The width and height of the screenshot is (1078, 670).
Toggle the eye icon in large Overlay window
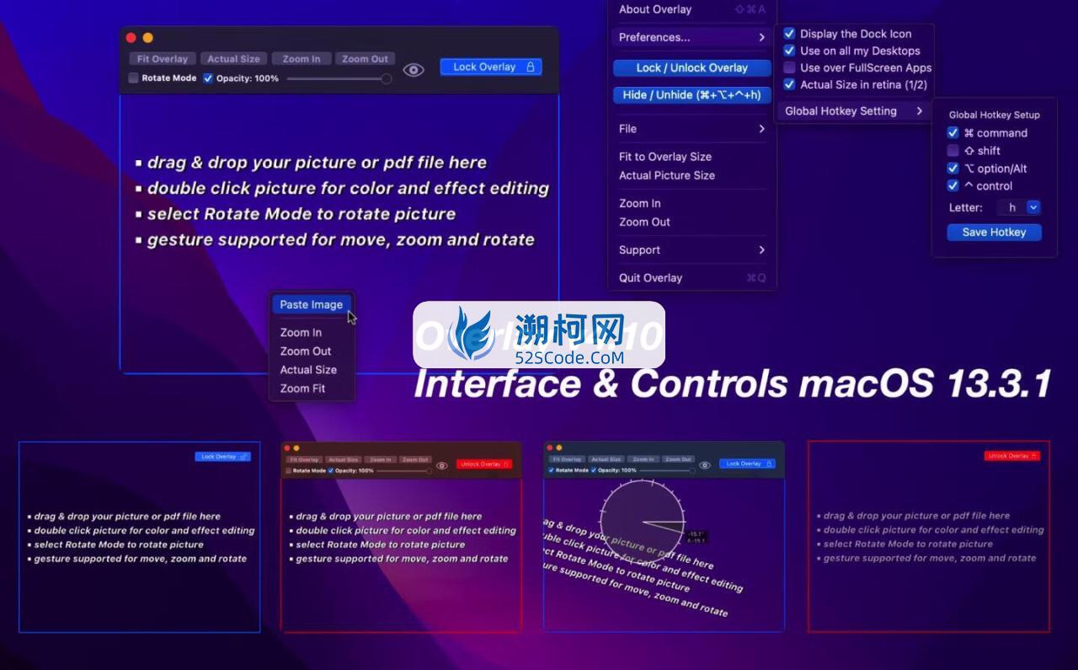pos(413,70)
